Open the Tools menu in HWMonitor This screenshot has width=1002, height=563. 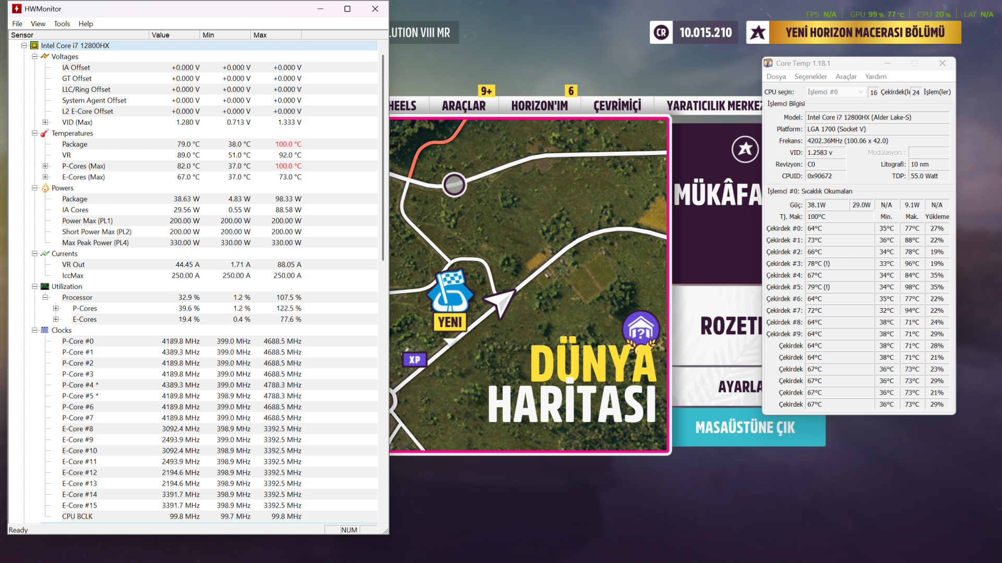coord(62,24)
